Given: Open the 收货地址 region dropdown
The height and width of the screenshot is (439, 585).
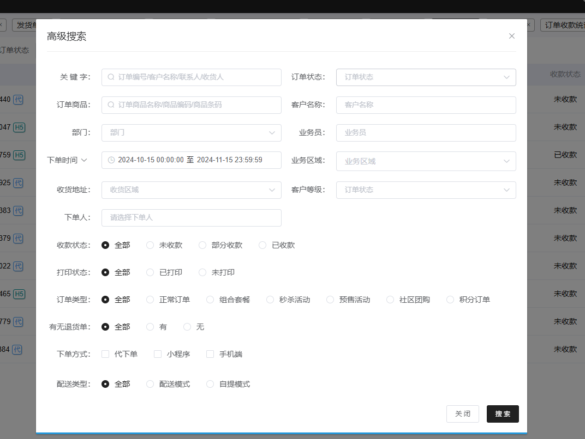Looking at the screenshot, I should [x=191, y=190].
